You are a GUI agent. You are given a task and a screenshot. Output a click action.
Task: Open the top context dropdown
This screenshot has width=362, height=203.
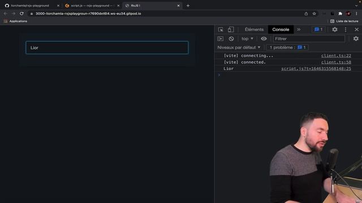point(247,39)
